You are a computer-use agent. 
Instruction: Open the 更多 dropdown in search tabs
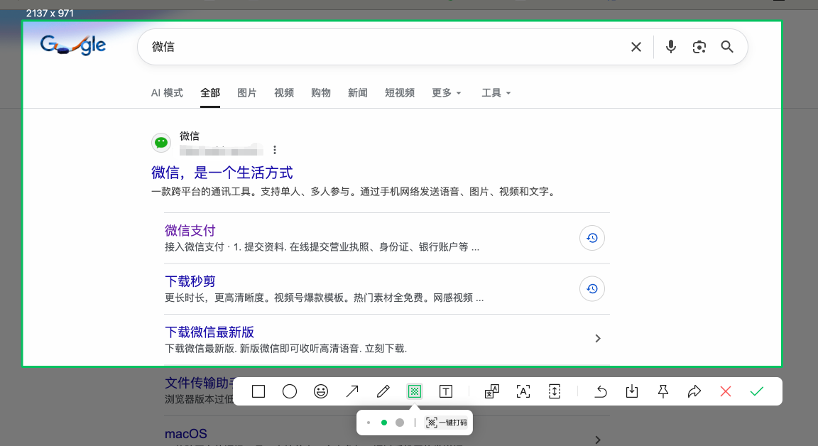tap(447, 93)
